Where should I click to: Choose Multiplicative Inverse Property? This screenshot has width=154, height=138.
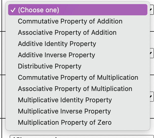(x=78, y=111)
